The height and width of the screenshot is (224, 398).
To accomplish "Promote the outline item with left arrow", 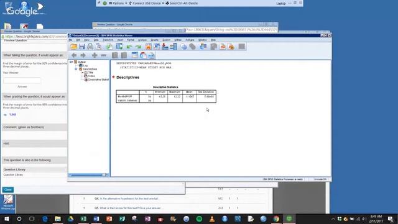I will pos(74,55).
